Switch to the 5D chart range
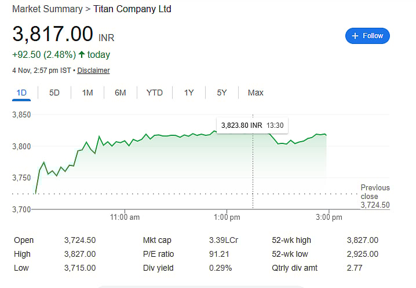The height and width of the screenshot is (288, 416). 54,93
